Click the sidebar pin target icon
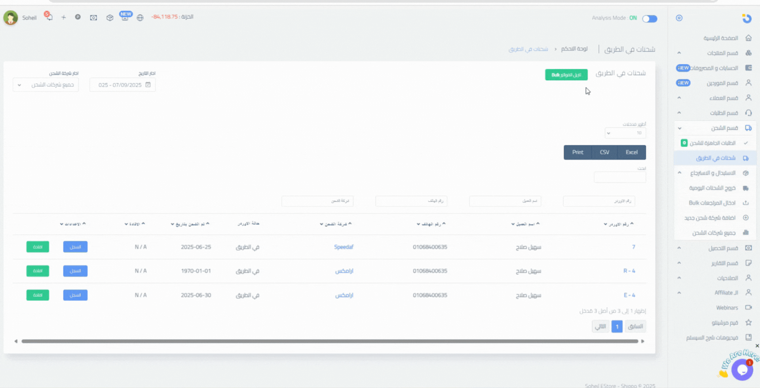The width and height of the screenshot is (760, 388). pyautogui.click(x=679, y=18)
